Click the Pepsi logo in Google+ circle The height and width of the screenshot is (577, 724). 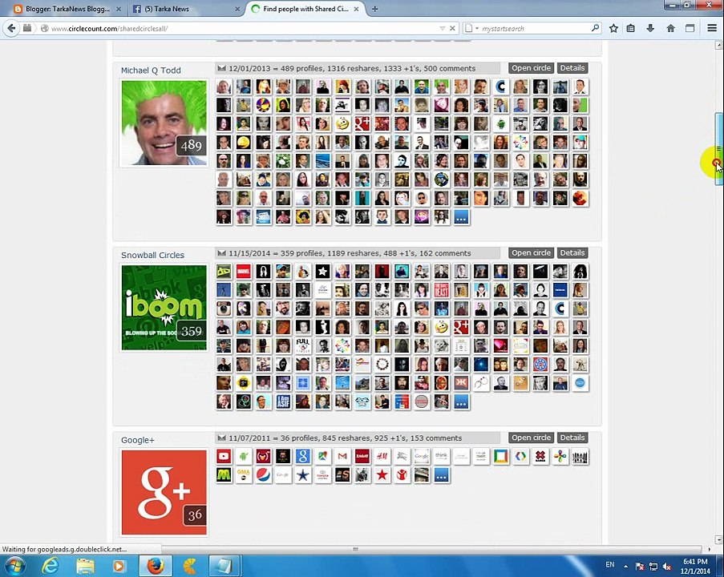(x=263, y=475)
